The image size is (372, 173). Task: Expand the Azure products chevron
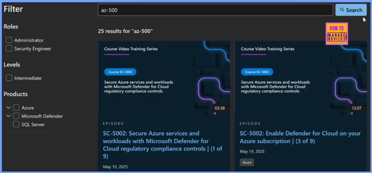pyautogui.click(x=8, y=107)
